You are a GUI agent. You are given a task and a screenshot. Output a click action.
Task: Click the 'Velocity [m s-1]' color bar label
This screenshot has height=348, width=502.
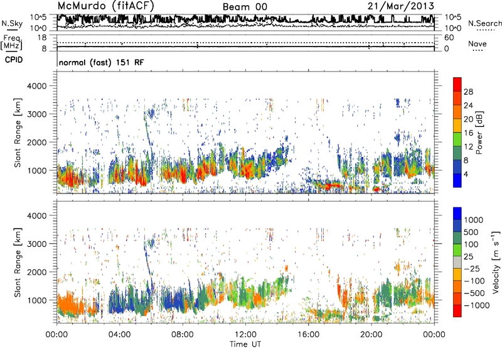pyautogui.click(x=496, y=262)
